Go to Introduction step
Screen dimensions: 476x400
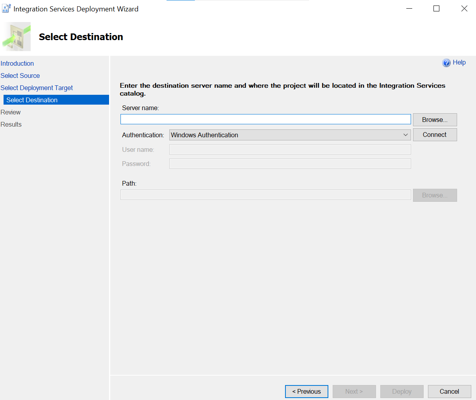pyautogui.click(x=17, y=63)
